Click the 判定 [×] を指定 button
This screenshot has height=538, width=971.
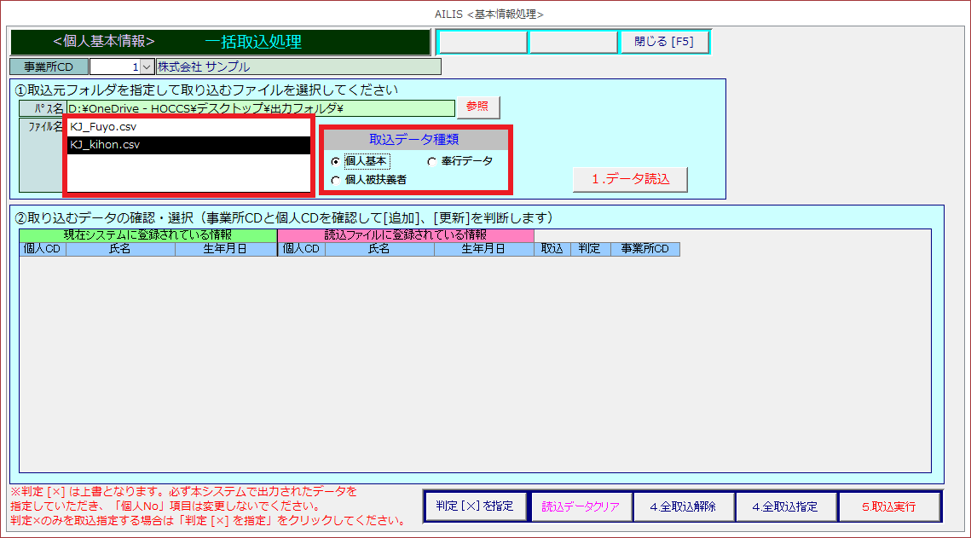(x=475, y=506)
